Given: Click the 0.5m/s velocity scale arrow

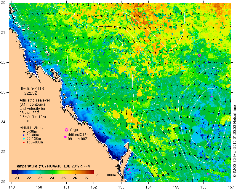Looking at the screenshot, I should click(26, 121).
